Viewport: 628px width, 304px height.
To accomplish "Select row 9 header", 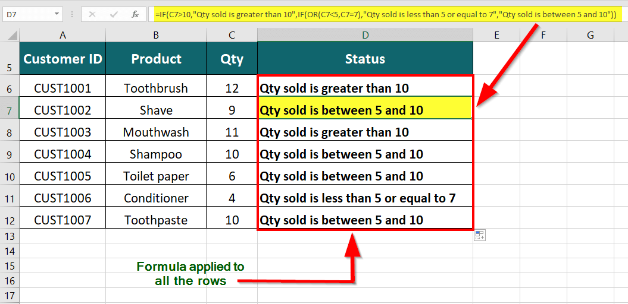I will pos(10,151).
